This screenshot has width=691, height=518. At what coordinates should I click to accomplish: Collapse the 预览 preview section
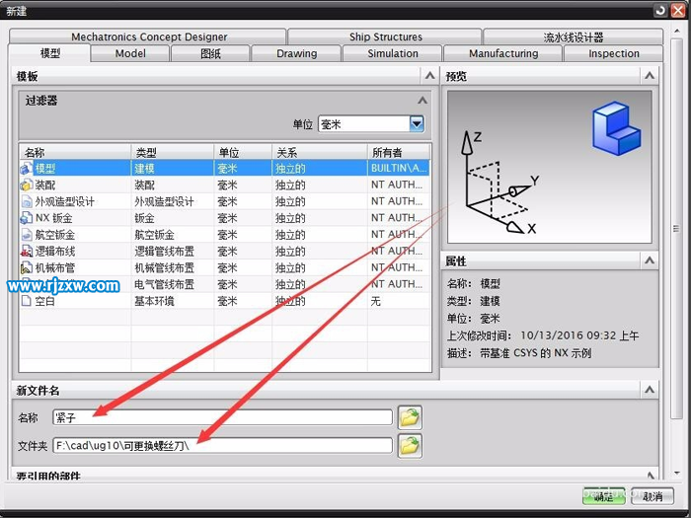[650, 76]
